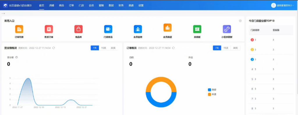Click the user avatar icon
This screenshot has height=115, width=298.
pos(274,6)
